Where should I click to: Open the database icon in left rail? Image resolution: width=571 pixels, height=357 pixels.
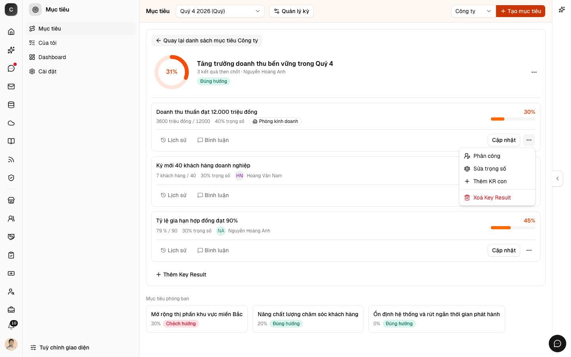[x=11, y=105]
